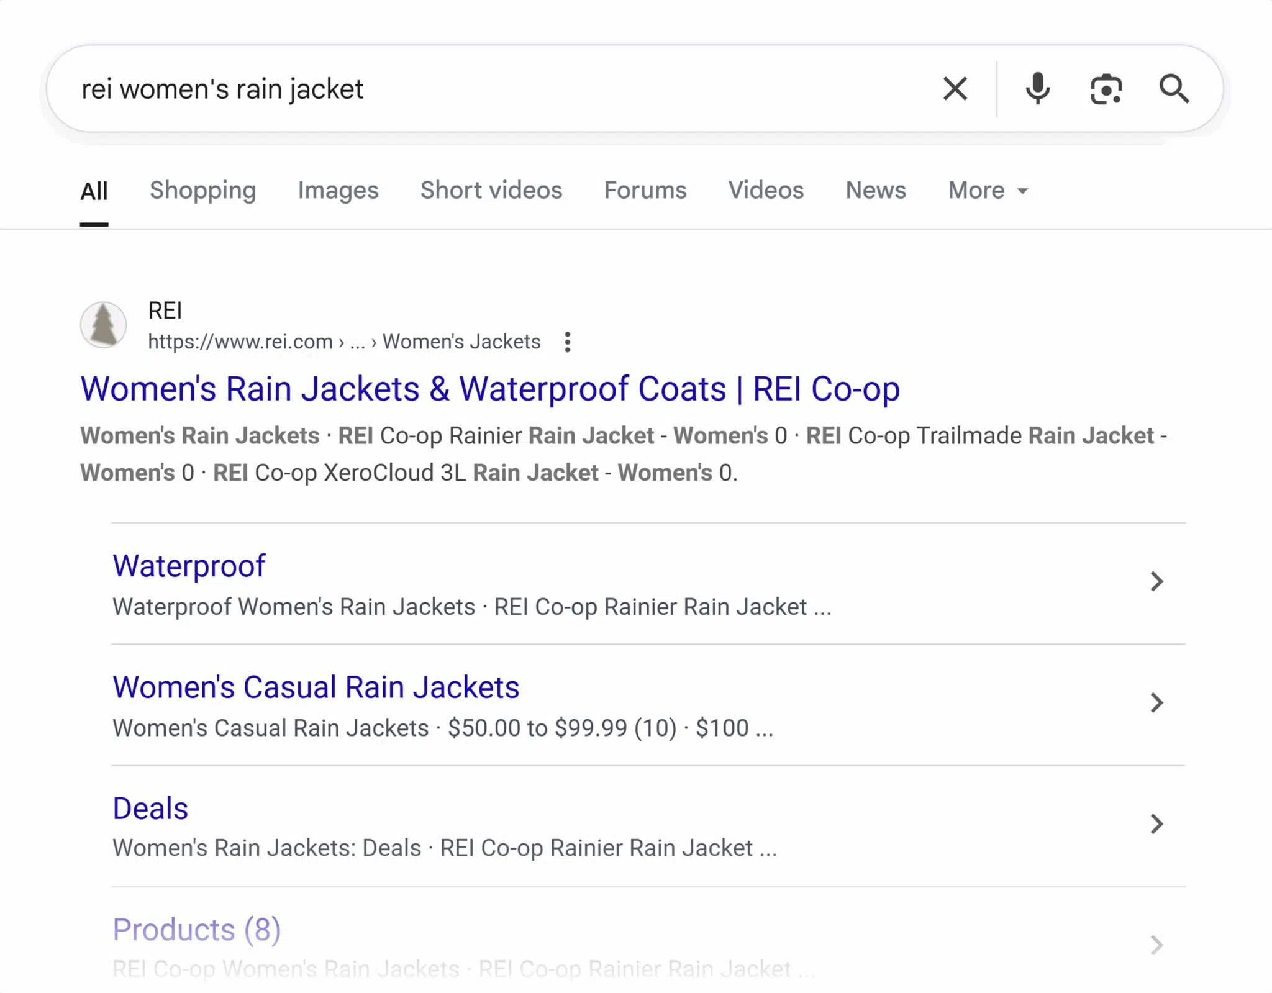Open the Waterproof sitelink
This screenshot has height=993, width=1272.
(x=189, y=566)
